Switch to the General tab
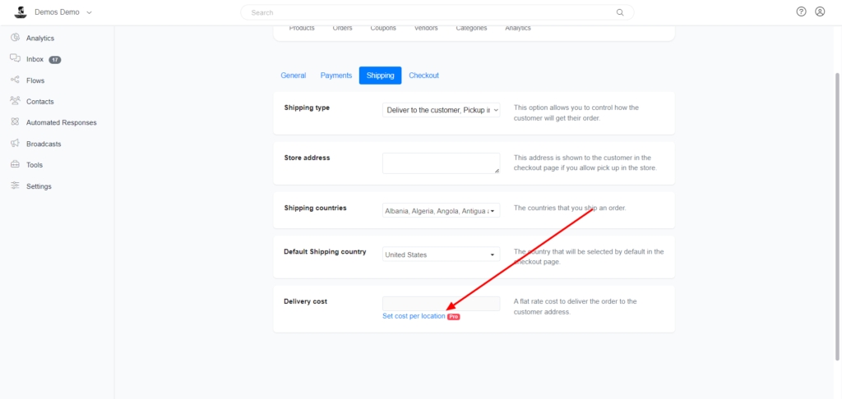The image size is (842, 399). click(293, 76)
